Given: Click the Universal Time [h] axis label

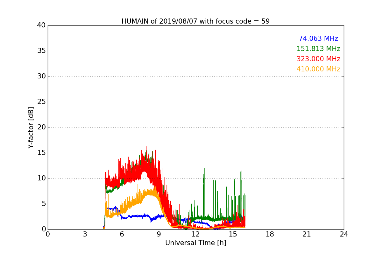Looking at the screenshot, I should click(x=196, y=243).
